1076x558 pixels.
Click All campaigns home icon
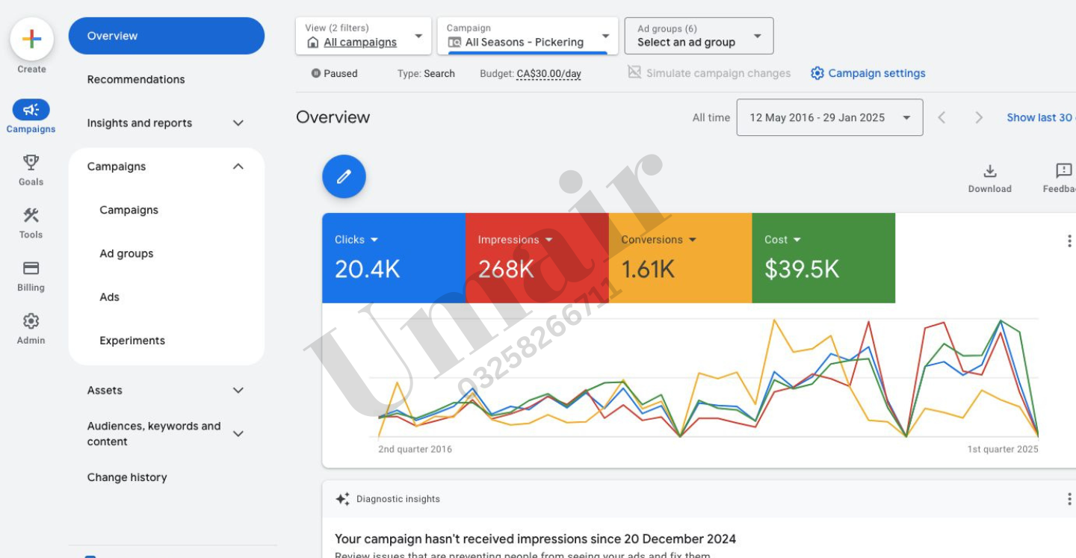click(313, 43)
